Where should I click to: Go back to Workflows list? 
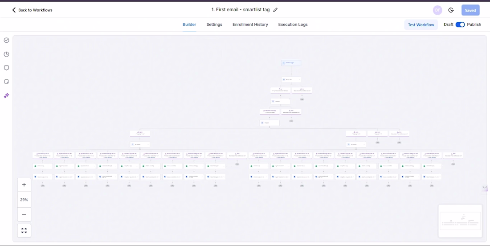tap(32, 10)
